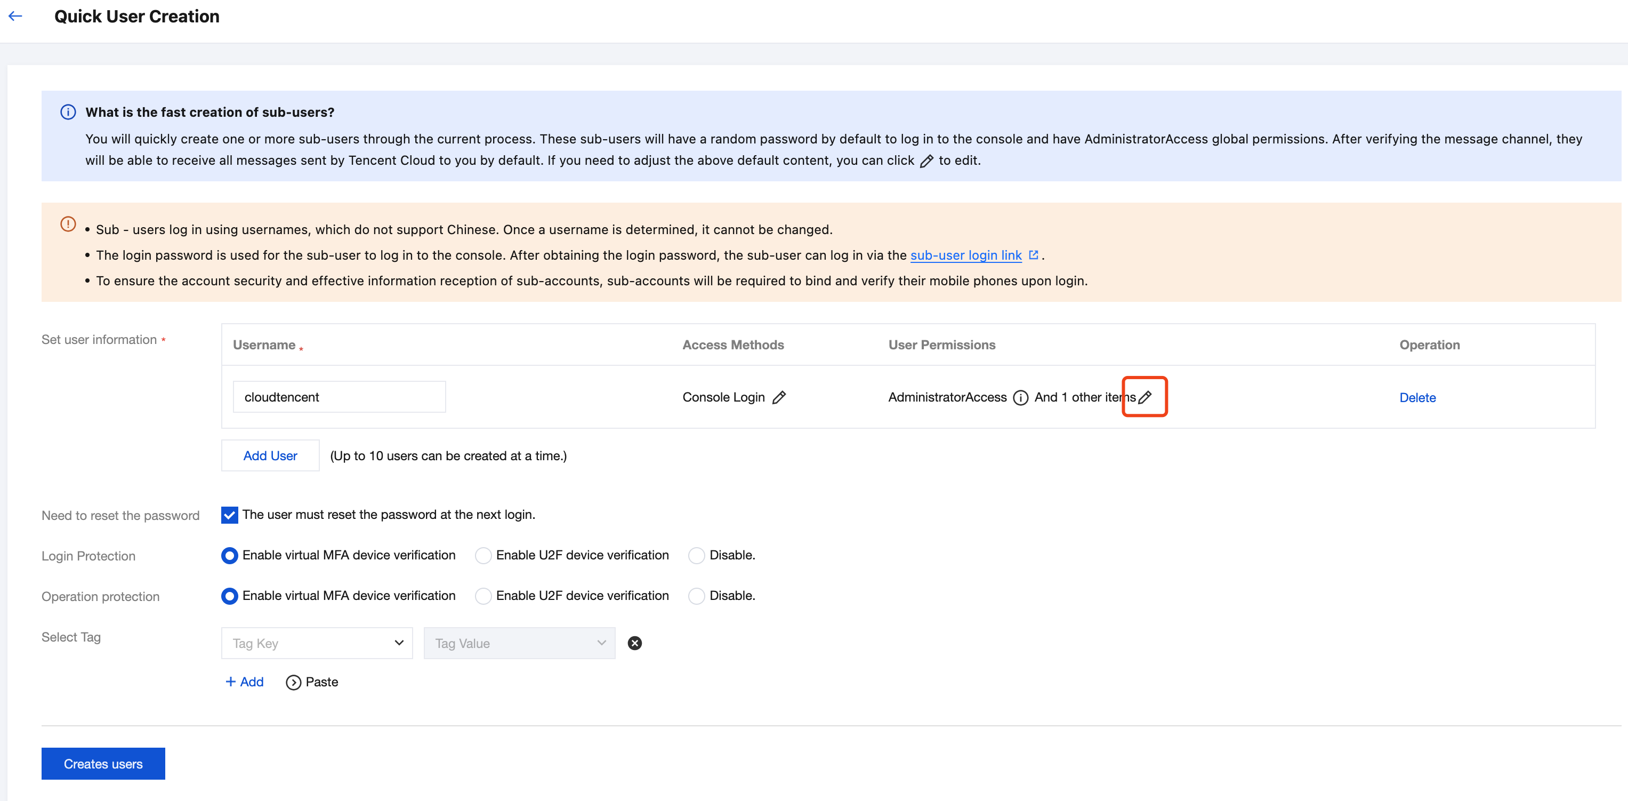This screenshot has width=1628, height=801.
Task: Disable Operation protection radio
Action: pos(696,596)
